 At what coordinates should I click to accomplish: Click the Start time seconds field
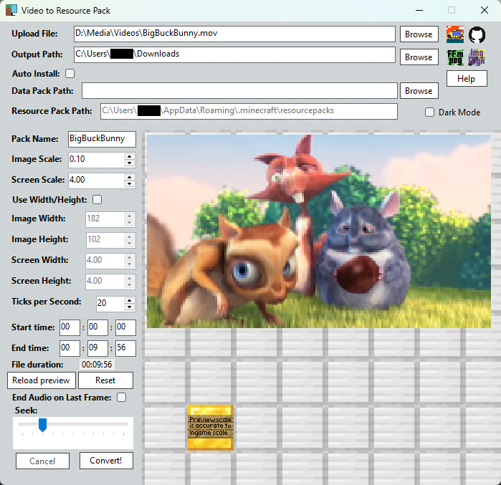coord(125,327)
